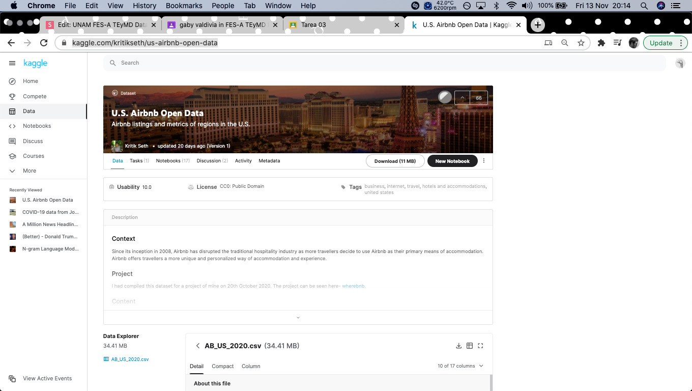Image resolution: width=692 pixels, height=391 pixels.
Task: Download AB_US_2020.csv file icon
Action: (458, 346)
